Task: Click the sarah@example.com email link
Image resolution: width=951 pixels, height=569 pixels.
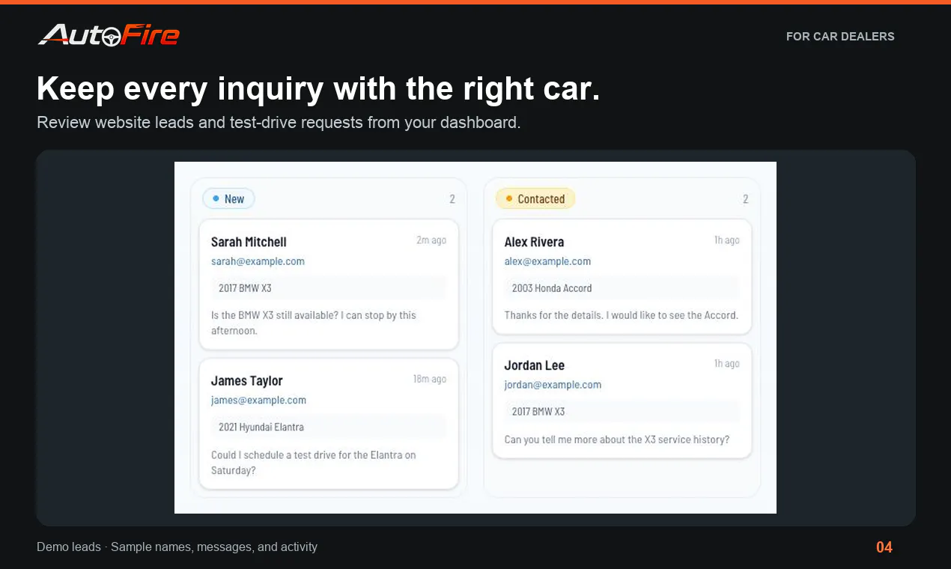Action: point(258,261)
